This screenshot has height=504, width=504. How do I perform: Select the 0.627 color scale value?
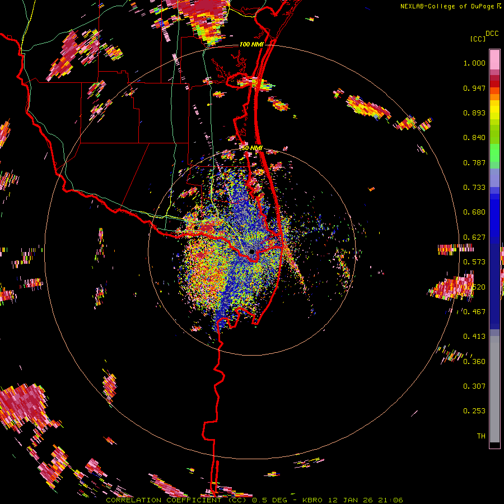coord(474,237)
